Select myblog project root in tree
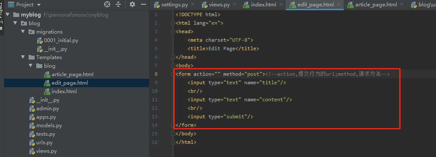This screenshot has width=436, height=157. 31,14
